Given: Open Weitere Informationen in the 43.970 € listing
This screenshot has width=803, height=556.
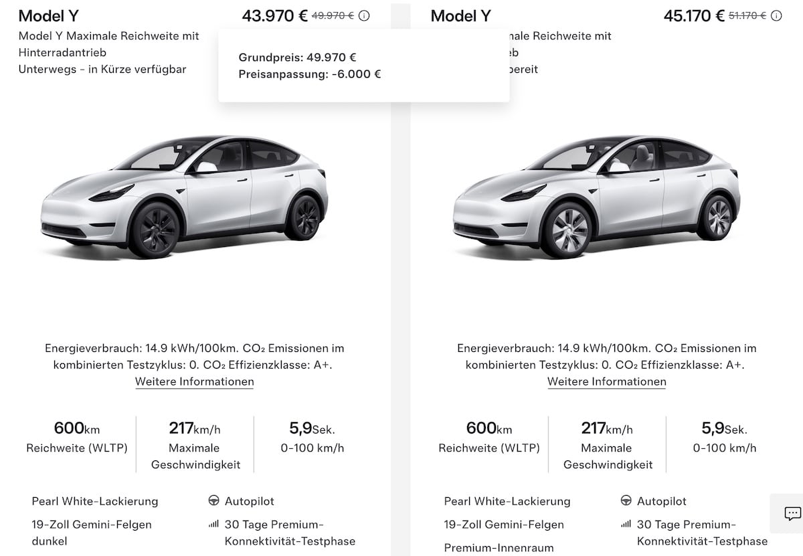Looking at the screenshot, I should click(x=195, y=382).
